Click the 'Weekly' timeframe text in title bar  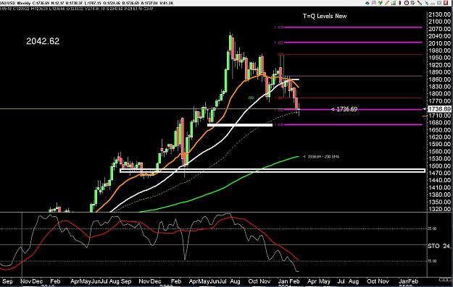pos(23,3)
